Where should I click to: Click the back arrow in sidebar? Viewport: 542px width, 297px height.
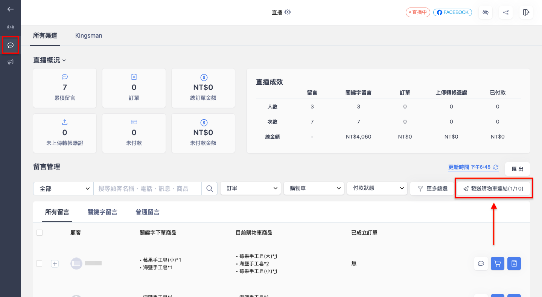[x=11, y=9]
